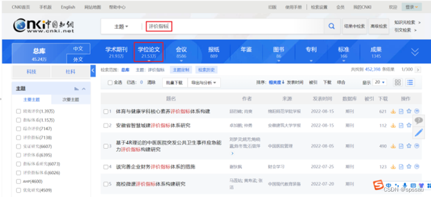The height and width of the screenshot is (197, 431).
Task: Collapse the left sidebar with blue arrow
Action: coord(93,71)
